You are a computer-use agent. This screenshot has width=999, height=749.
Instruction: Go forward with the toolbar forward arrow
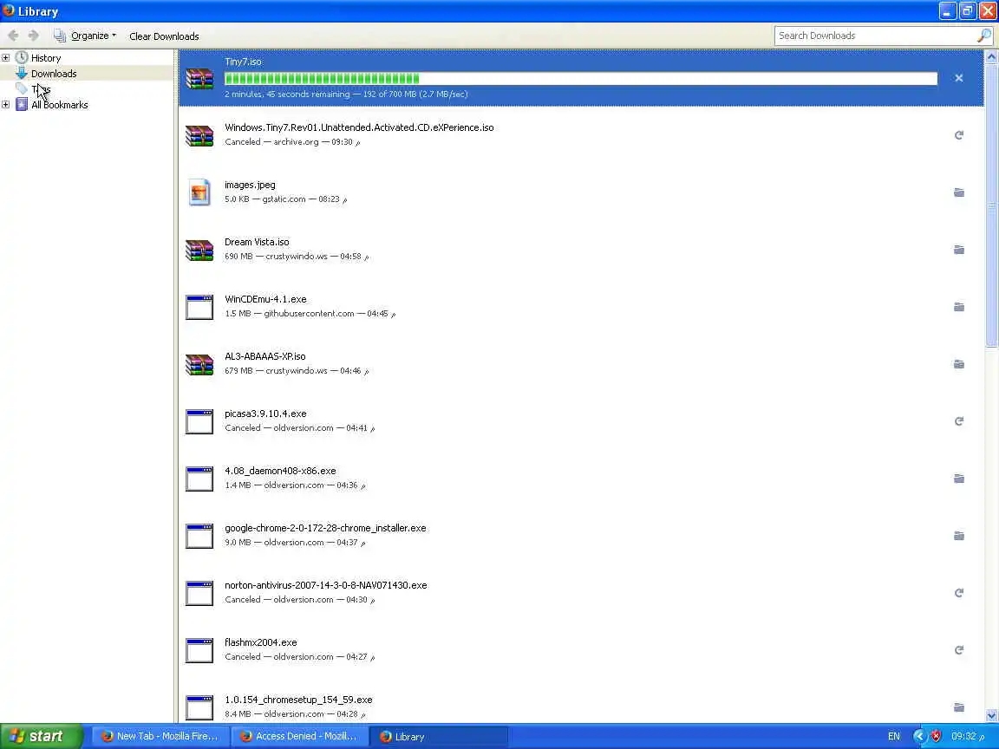pyautogui.click(x=34, y=36)
